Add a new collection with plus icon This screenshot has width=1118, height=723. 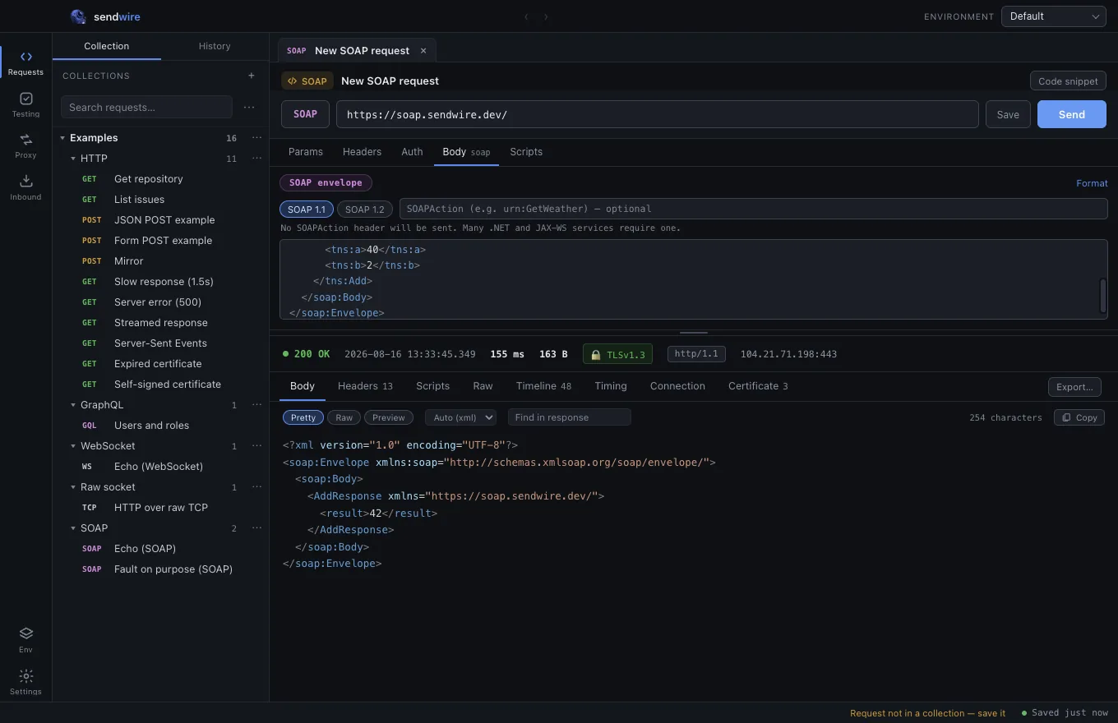pyautogui.click(x=252, y=76)
